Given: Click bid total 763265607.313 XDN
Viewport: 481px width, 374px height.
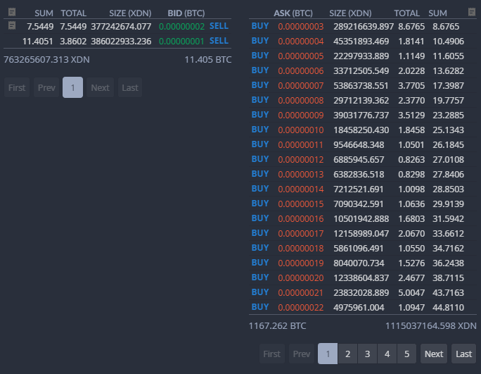Looking at the screenshot, I should pyautogui.click(x=46, y=59).
